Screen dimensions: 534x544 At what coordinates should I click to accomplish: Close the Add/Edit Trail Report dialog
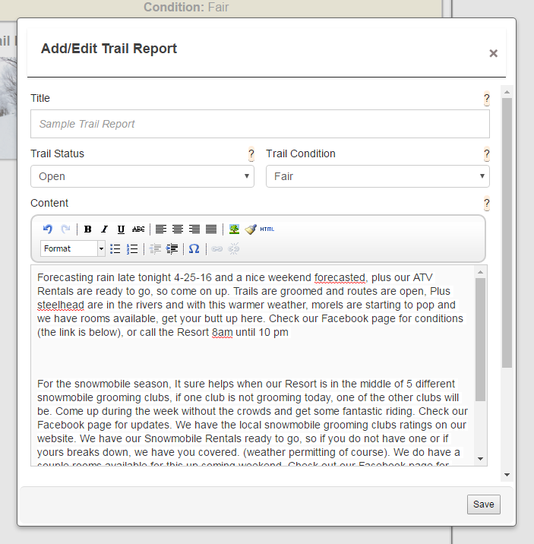[x=493, y=53]
